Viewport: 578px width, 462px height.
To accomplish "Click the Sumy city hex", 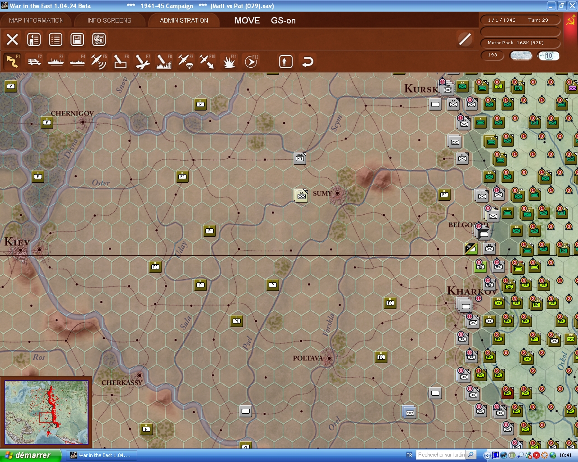I will pyautogui.click(x=337, y=194).
